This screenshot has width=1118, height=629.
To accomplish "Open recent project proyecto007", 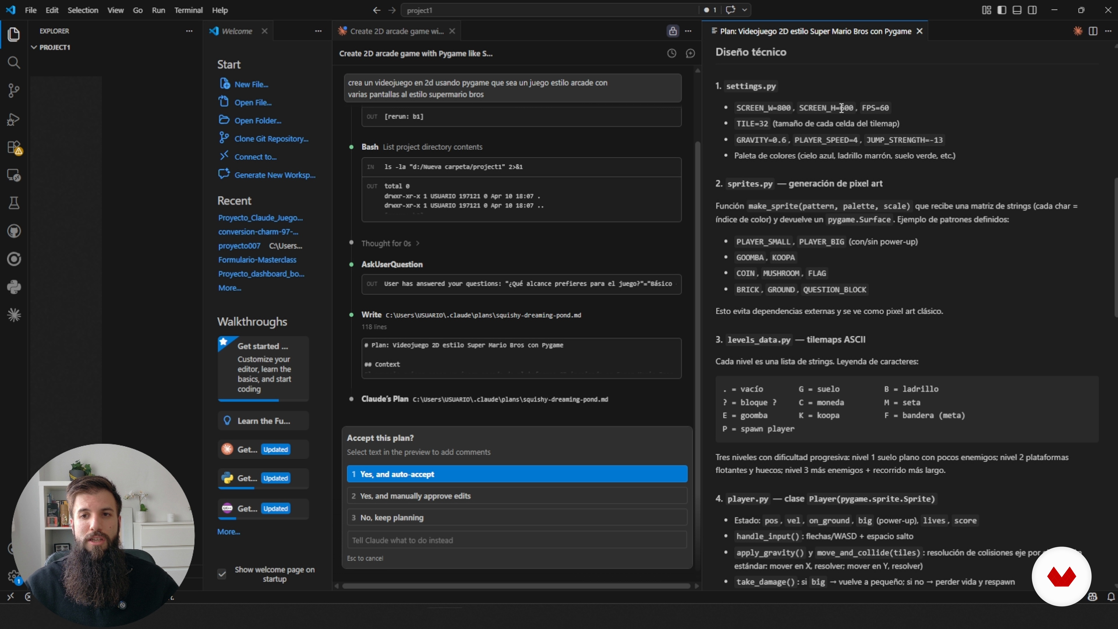I will [x=239, y=246].
